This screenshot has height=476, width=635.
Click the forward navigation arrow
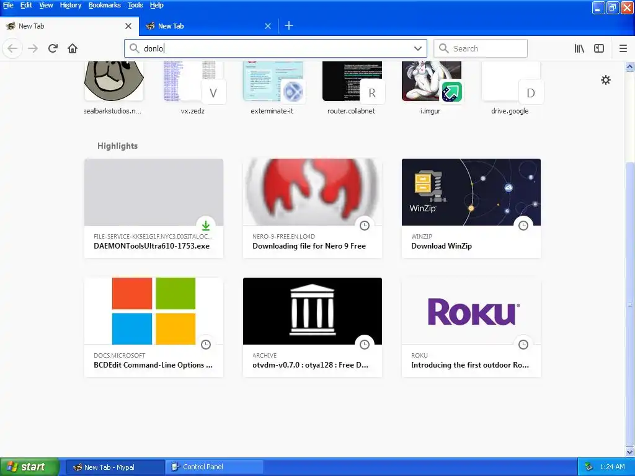[x=33, y=48]
